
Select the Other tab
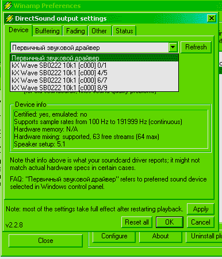(99, 31)
